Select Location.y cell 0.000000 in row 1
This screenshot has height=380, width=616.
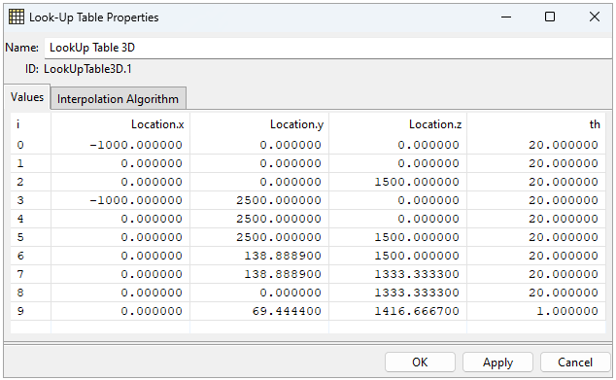(259, 163)
